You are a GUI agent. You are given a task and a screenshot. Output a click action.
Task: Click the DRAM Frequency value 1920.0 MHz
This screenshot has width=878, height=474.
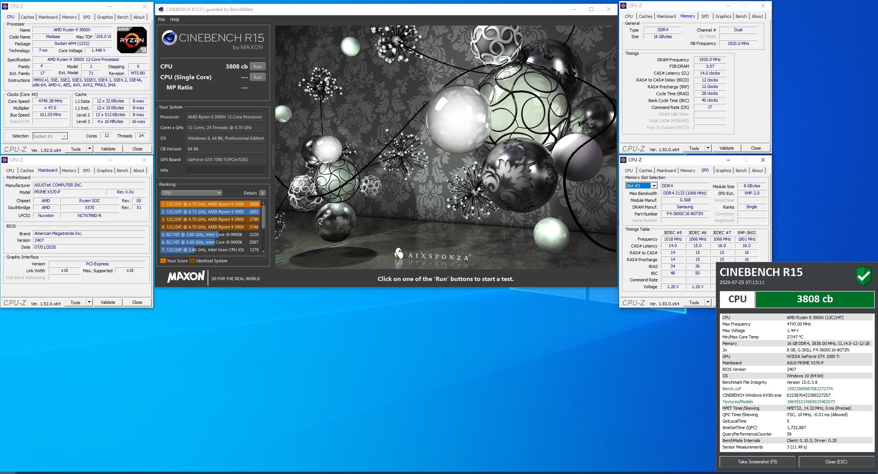(710, 59)
